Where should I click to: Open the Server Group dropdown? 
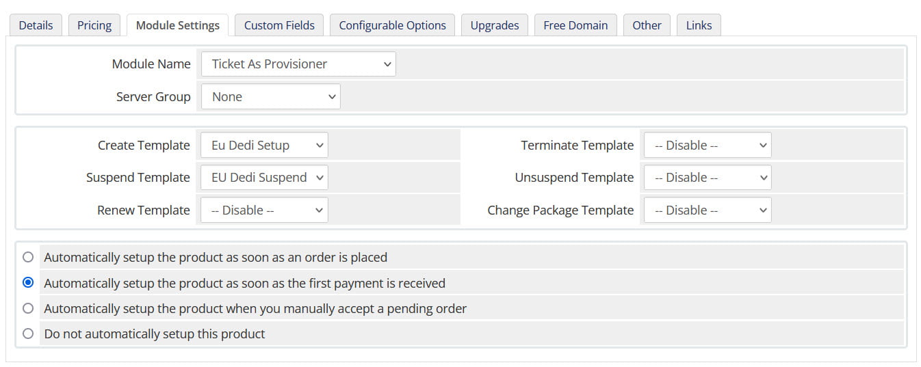coord(270,97)
